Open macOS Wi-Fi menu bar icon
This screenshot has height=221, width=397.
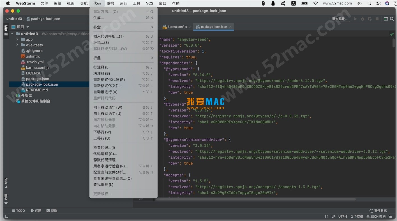click(316, 3)
